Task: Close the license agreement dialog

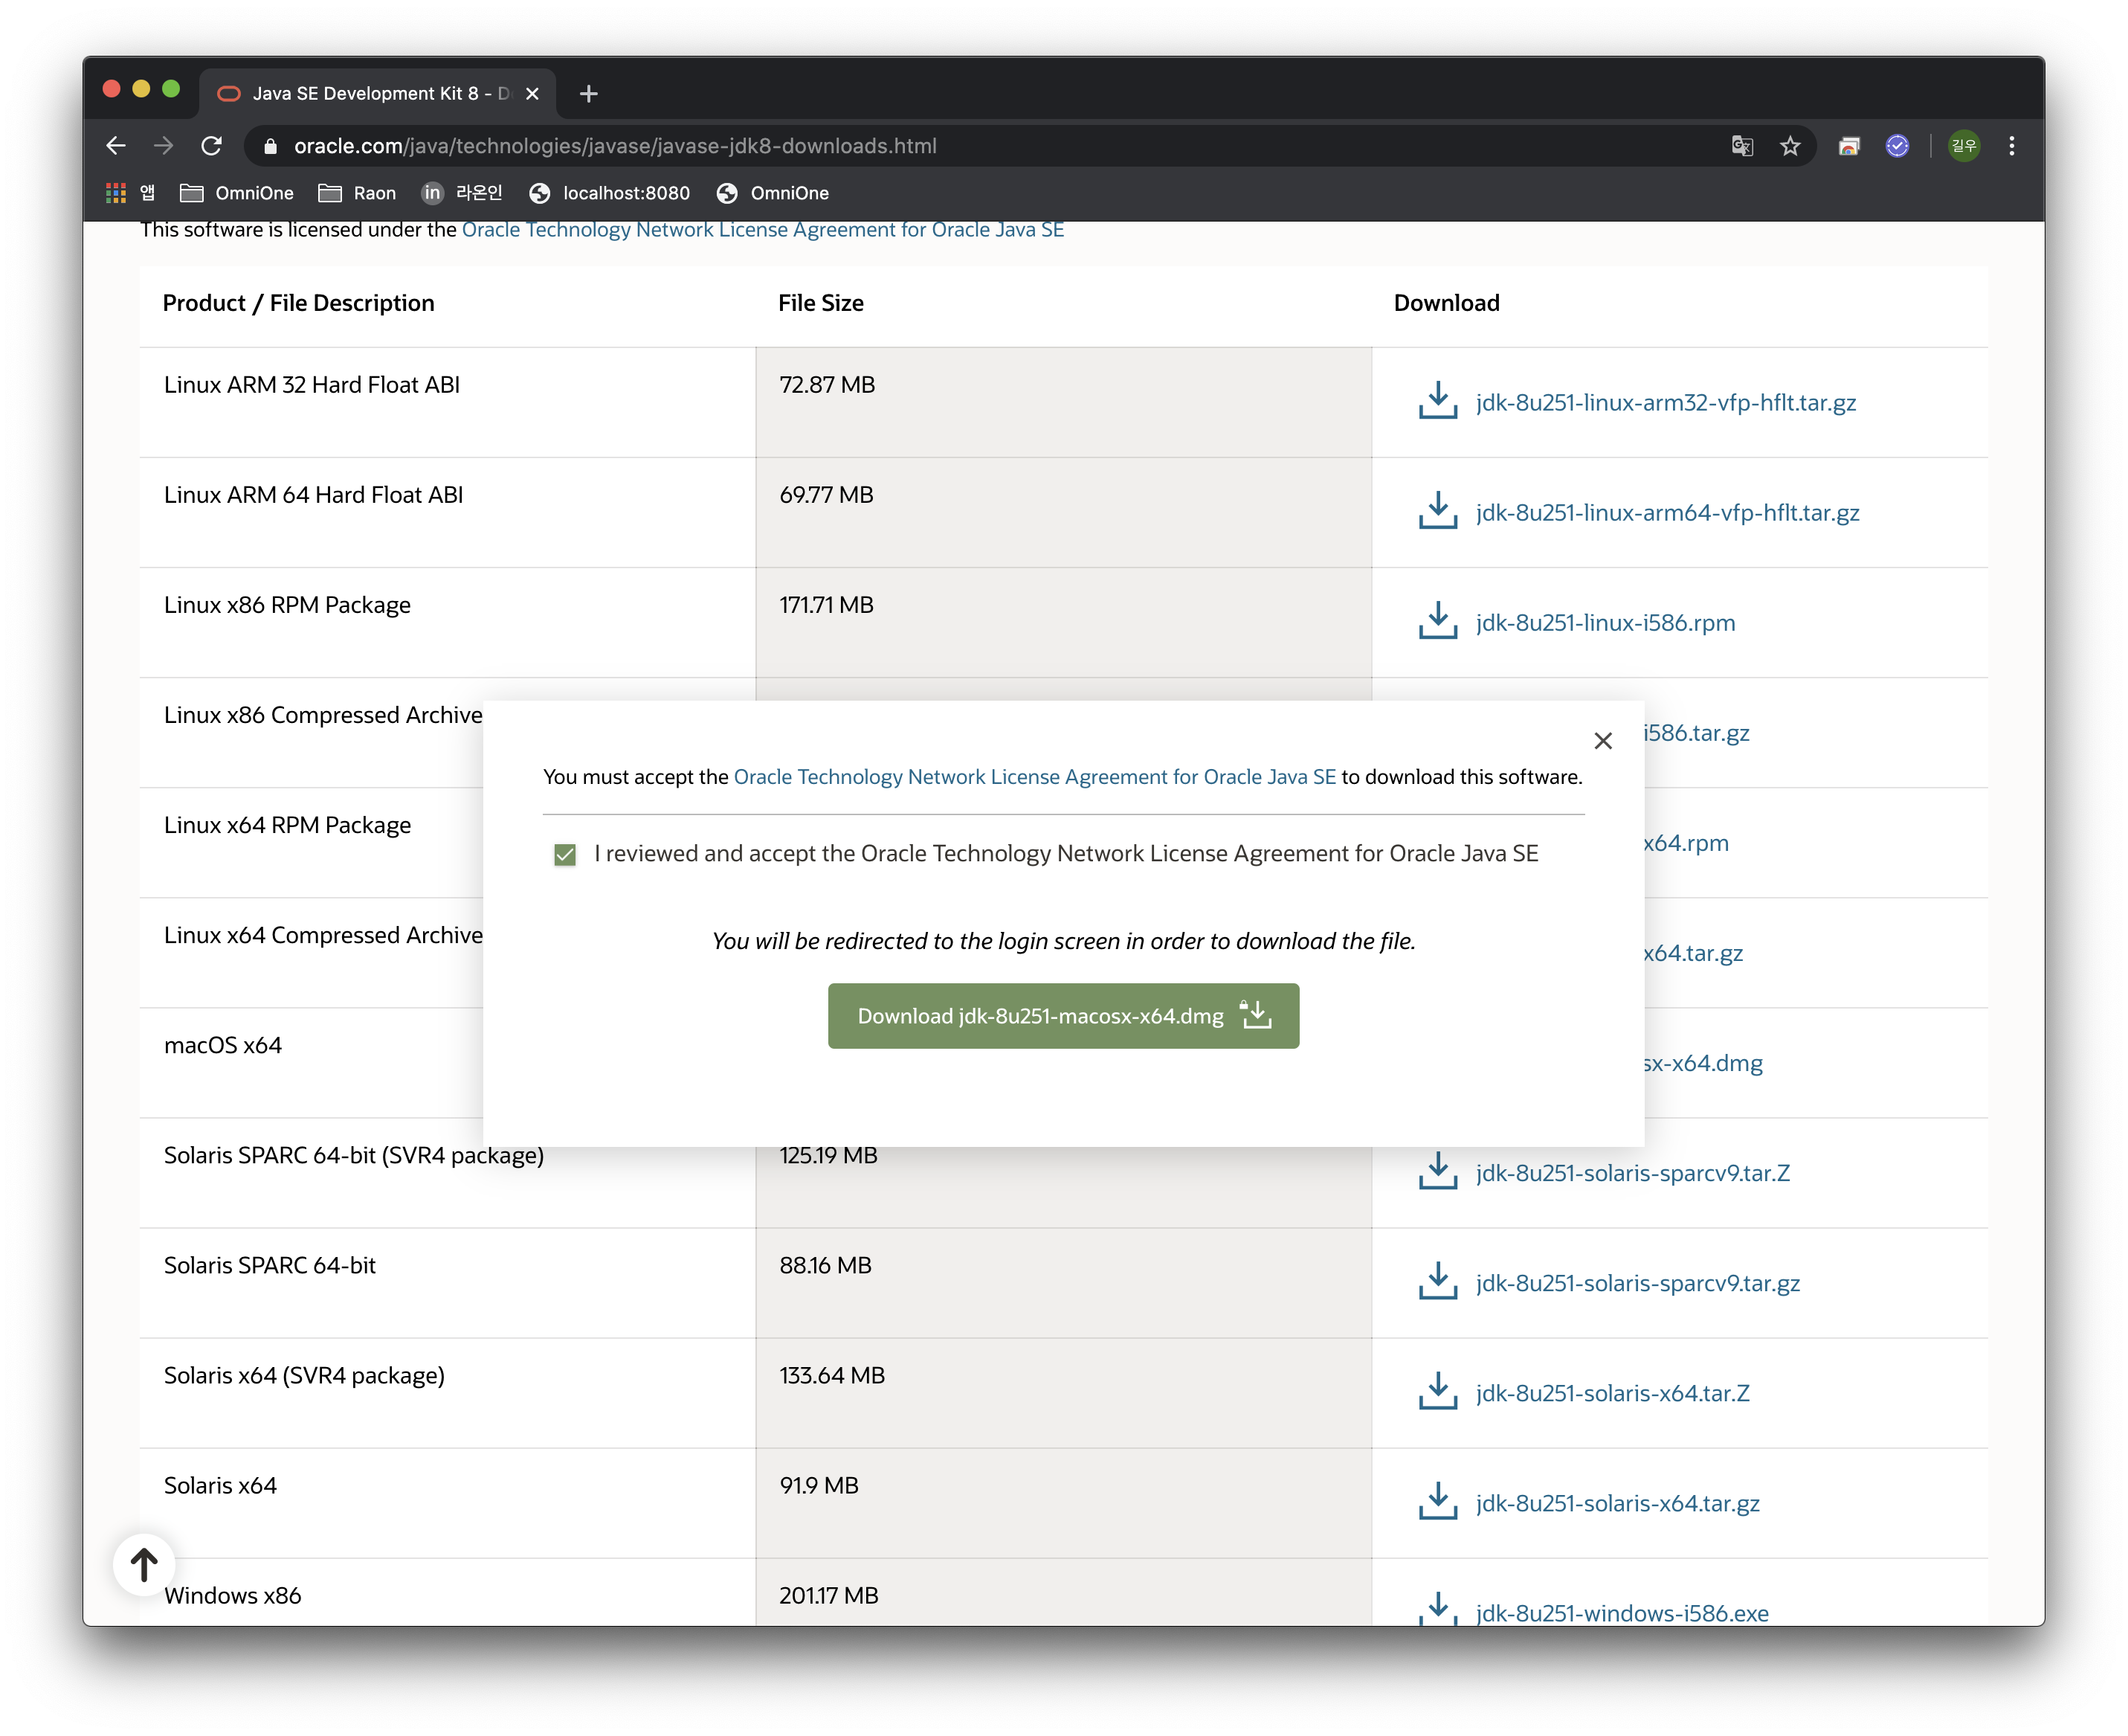Action: 1602,741
